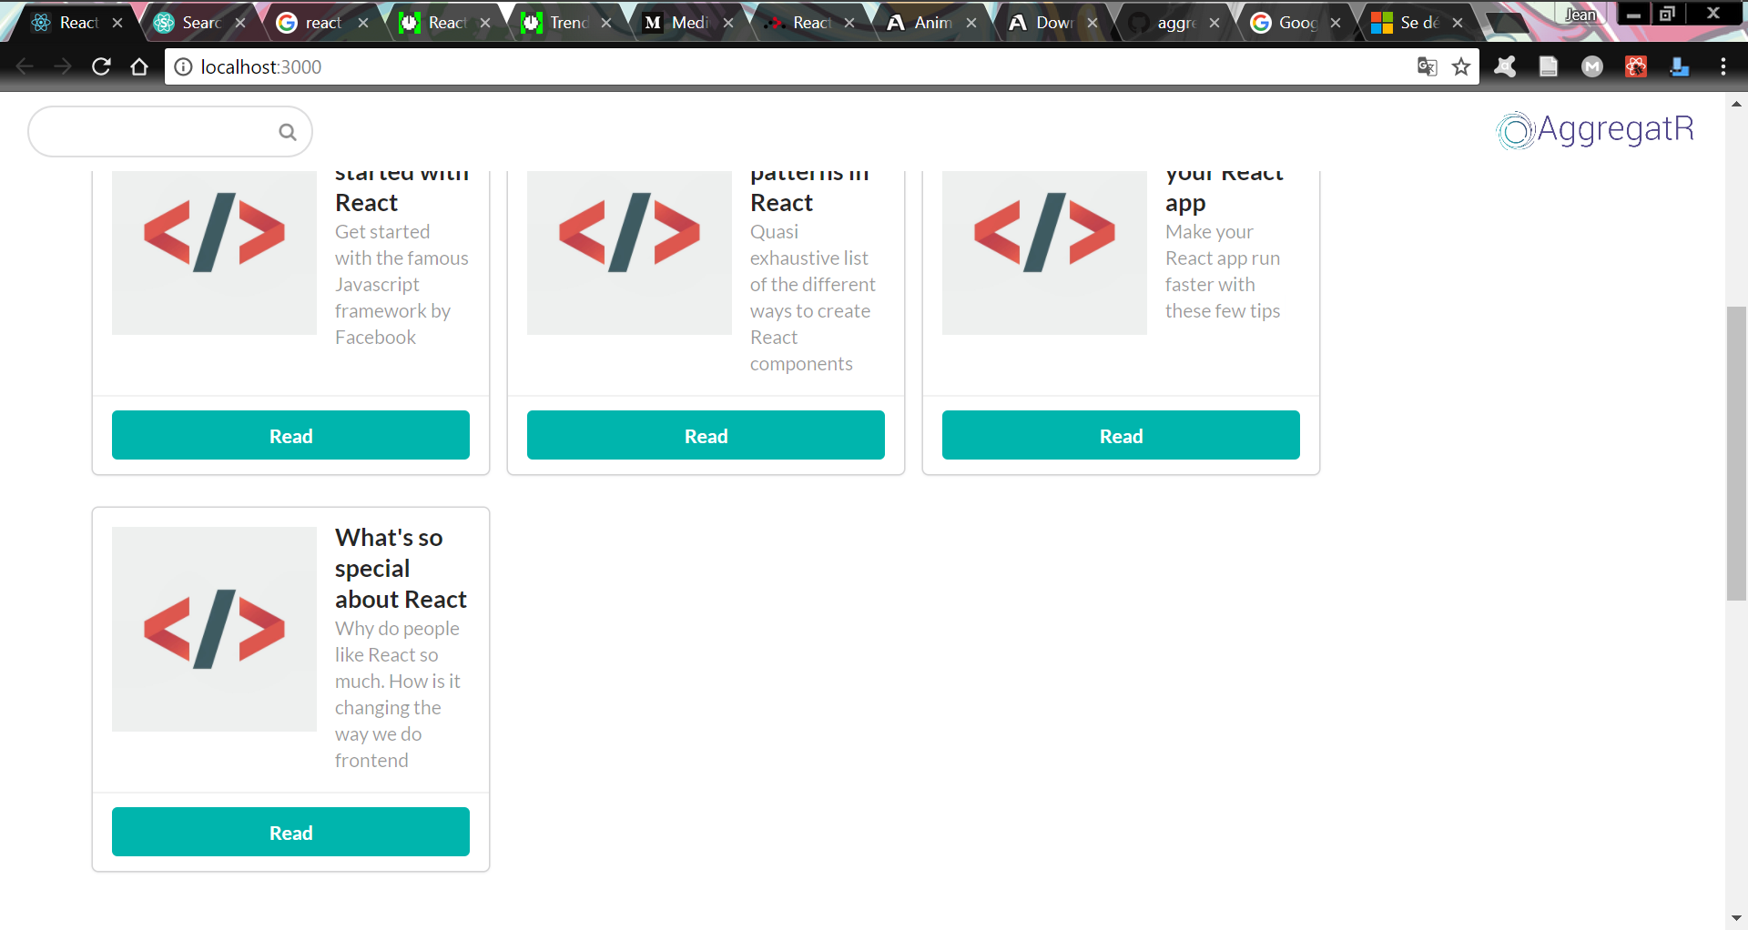1748x930 pixels.
Task: Click the vertical scrollbar thumb
Action: pyautogui.click(x=1736, y=453)
